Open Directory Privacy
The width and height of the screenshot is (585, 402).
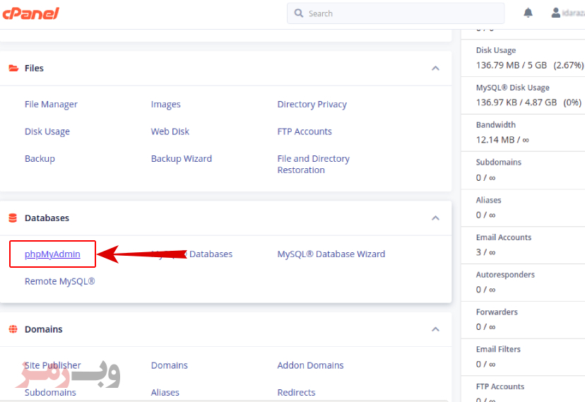[x=312, y=105]
